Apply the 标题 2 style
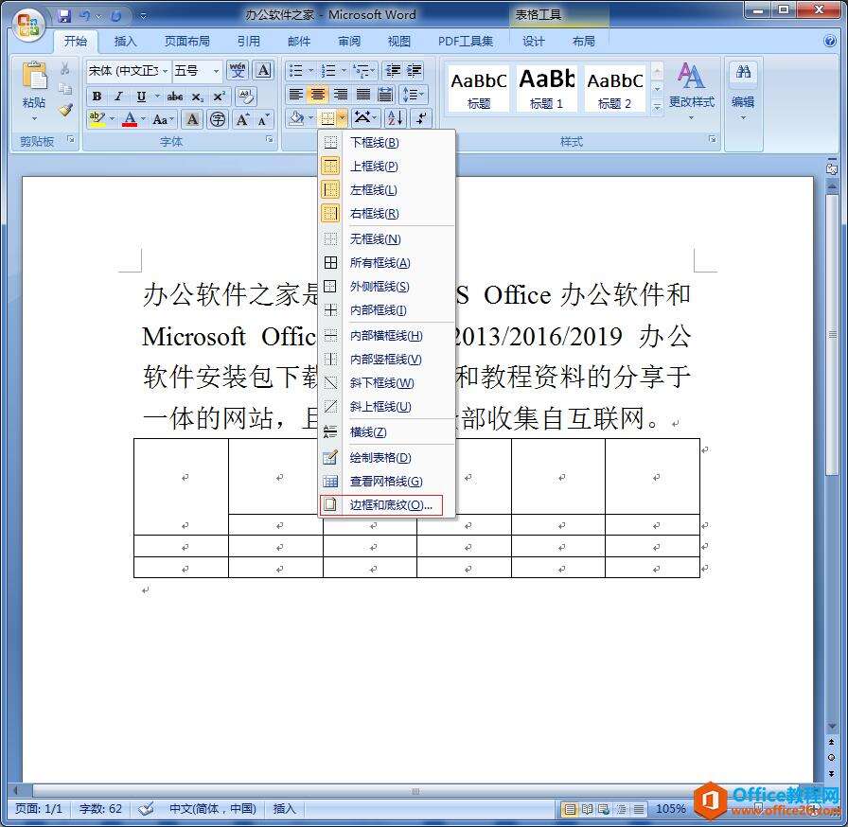848x827 pixels. point(614,88)
